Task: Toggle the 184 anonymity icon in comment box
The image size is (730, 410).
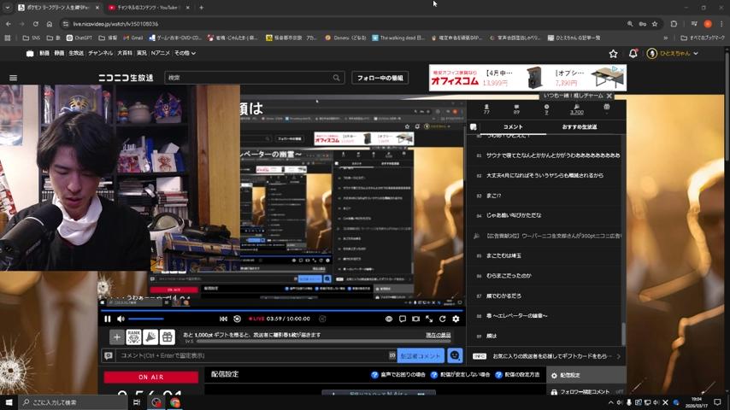Action: click(x=392, y=355)
